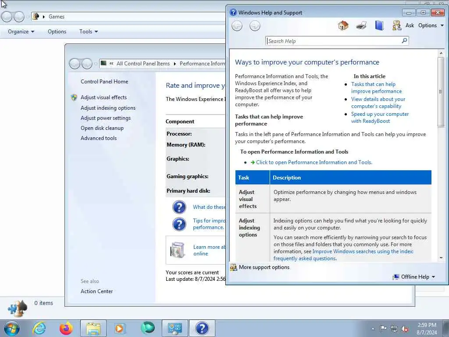Click the chess piece Games icon at bottom
Screen dimensions: 449x337
click(x=18, y=308)
